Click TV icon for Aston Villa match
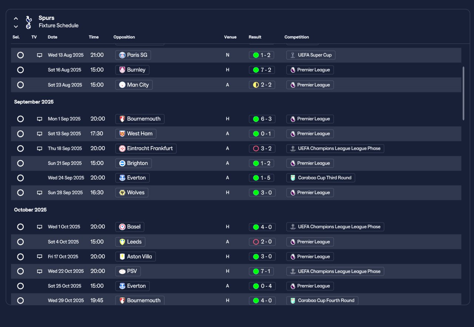 tap(40, 256)
